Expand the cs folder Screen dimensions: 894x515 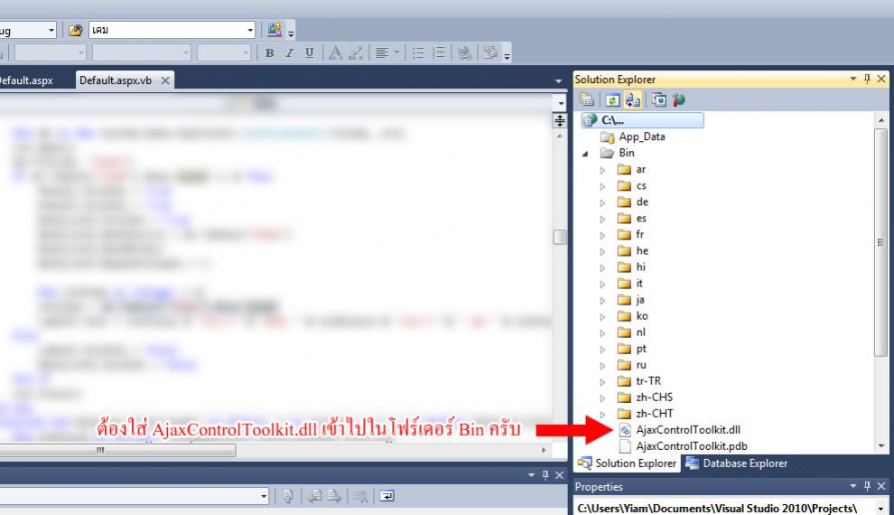tap(602, 186)
